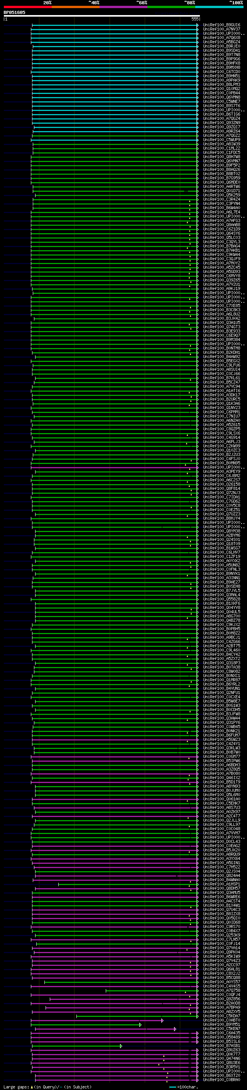
Task: Click the Large gaps legend text
Action: pos(48,1087)
